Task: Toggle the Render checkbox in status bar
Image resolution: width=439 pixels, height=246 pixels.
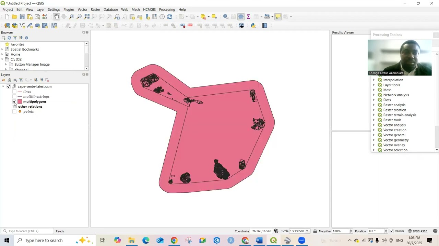Action: coord(392,231)
